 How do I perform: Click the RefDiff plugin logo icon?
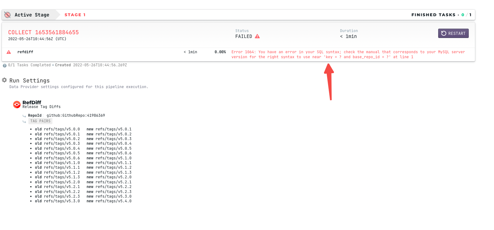(x=17, y=105)
